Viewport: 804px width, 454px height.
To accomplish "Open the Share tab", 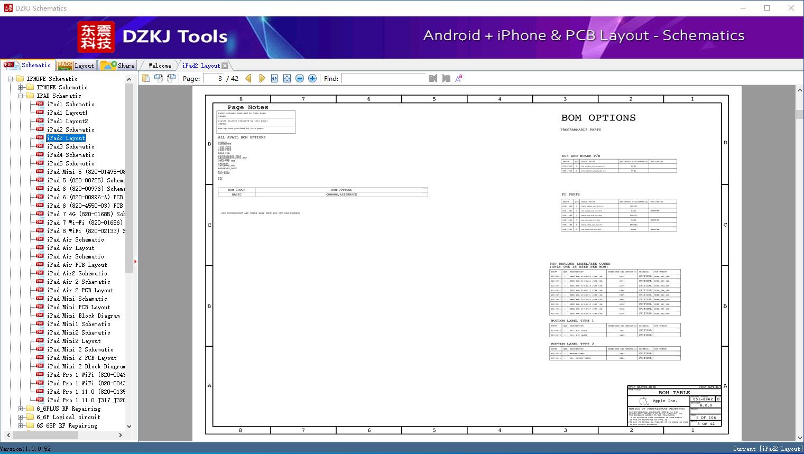I will coord(117,66).
